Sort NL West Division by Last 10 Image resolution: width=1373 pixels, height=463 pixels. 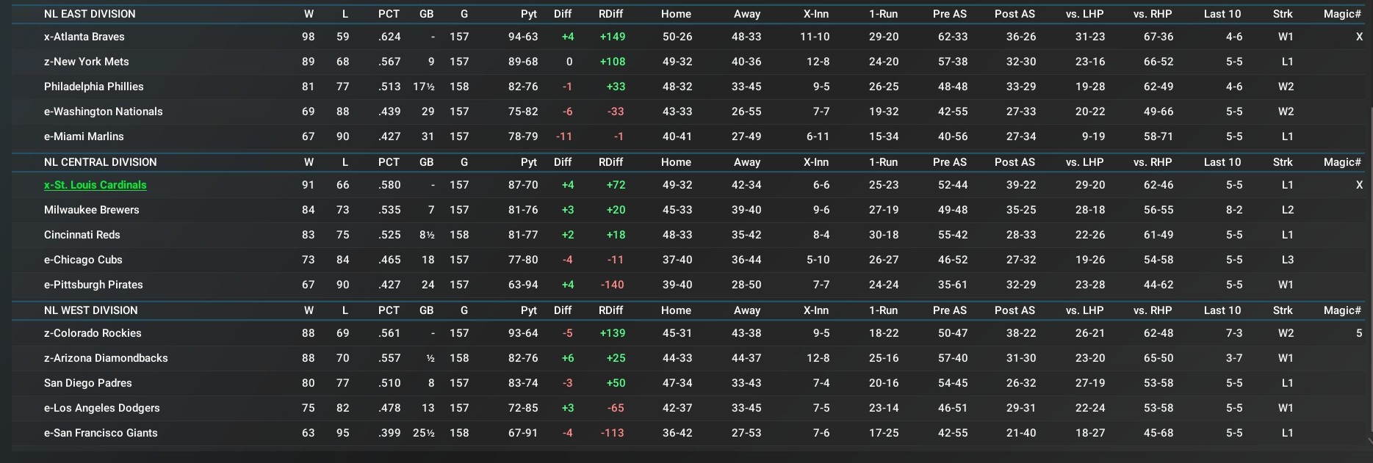pos(1222,310)
